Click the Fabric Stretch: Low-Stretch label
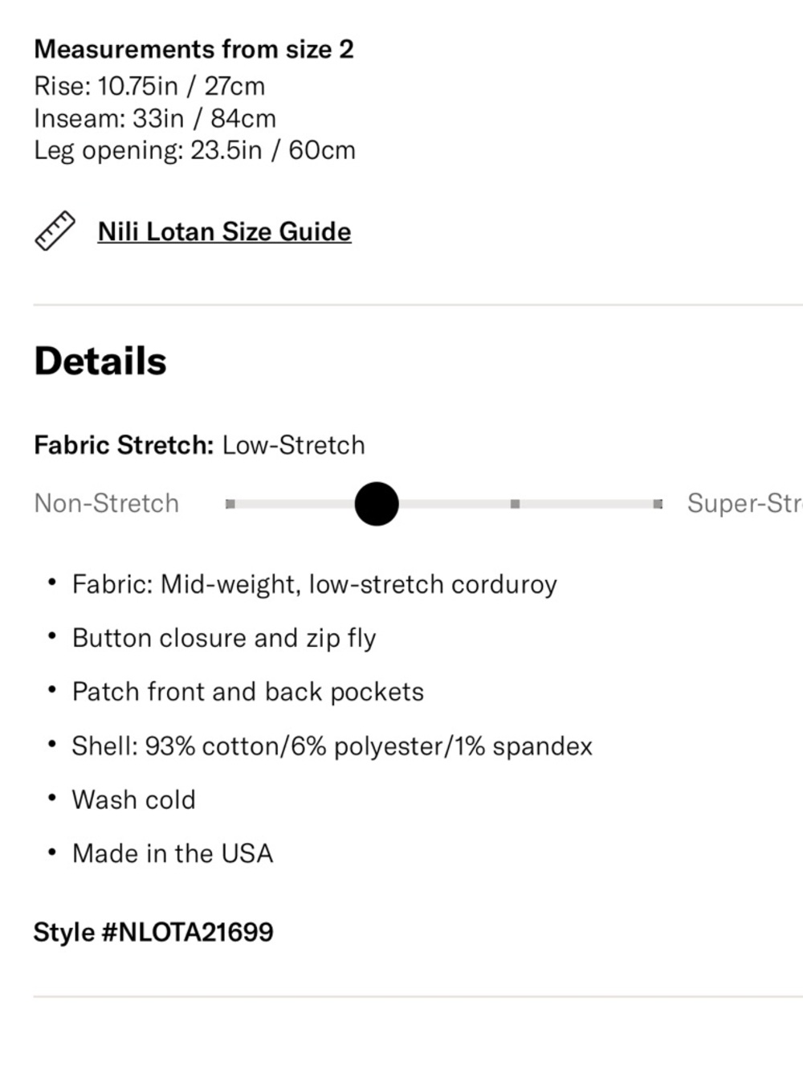 click(199, 445)
